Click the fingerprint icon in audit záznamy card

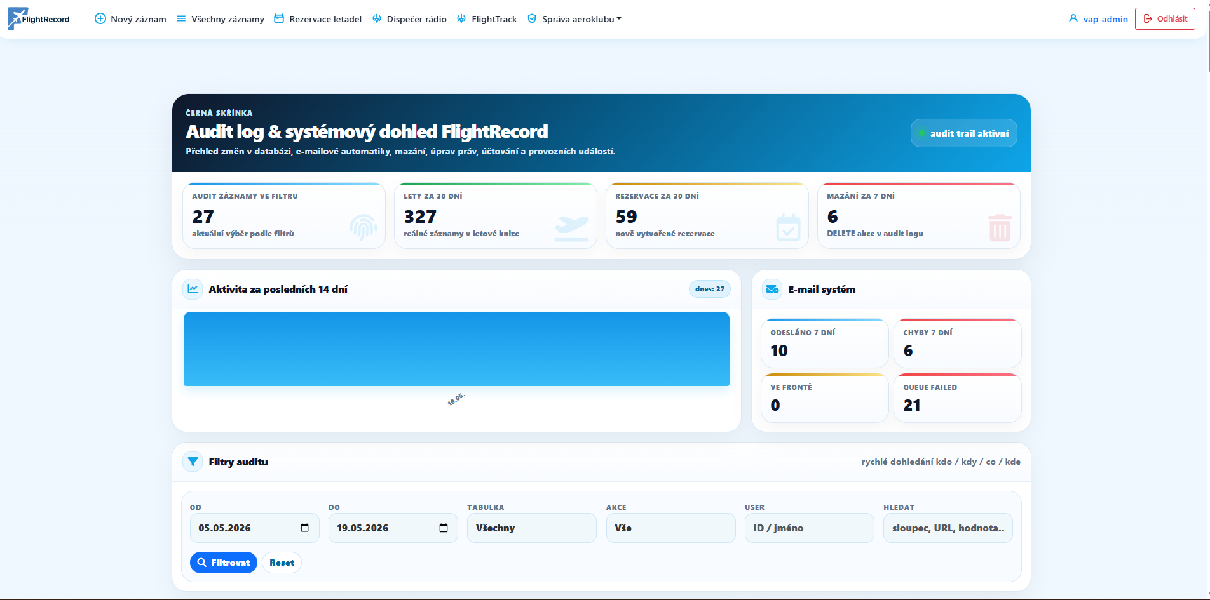(364, 227)
